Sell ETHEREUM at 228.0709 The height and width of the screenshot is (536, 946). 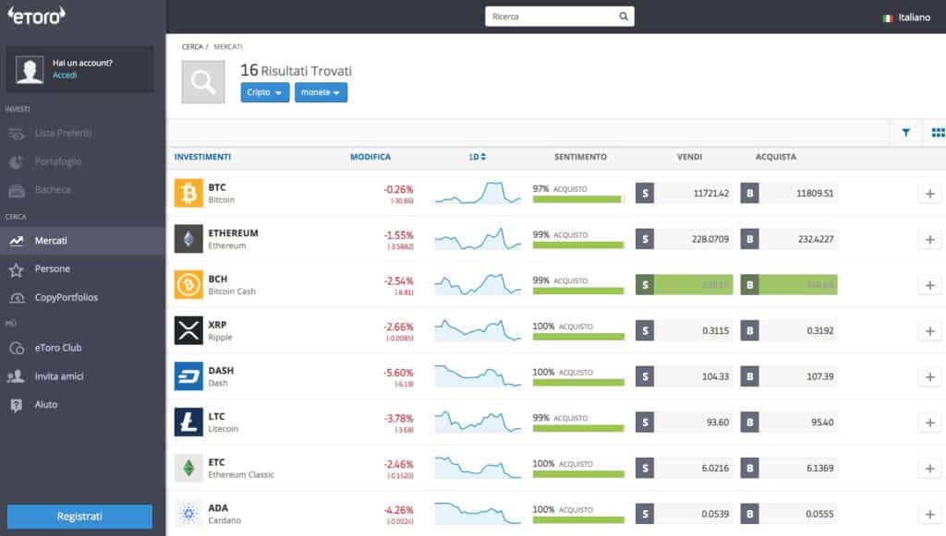coord(685,239)
